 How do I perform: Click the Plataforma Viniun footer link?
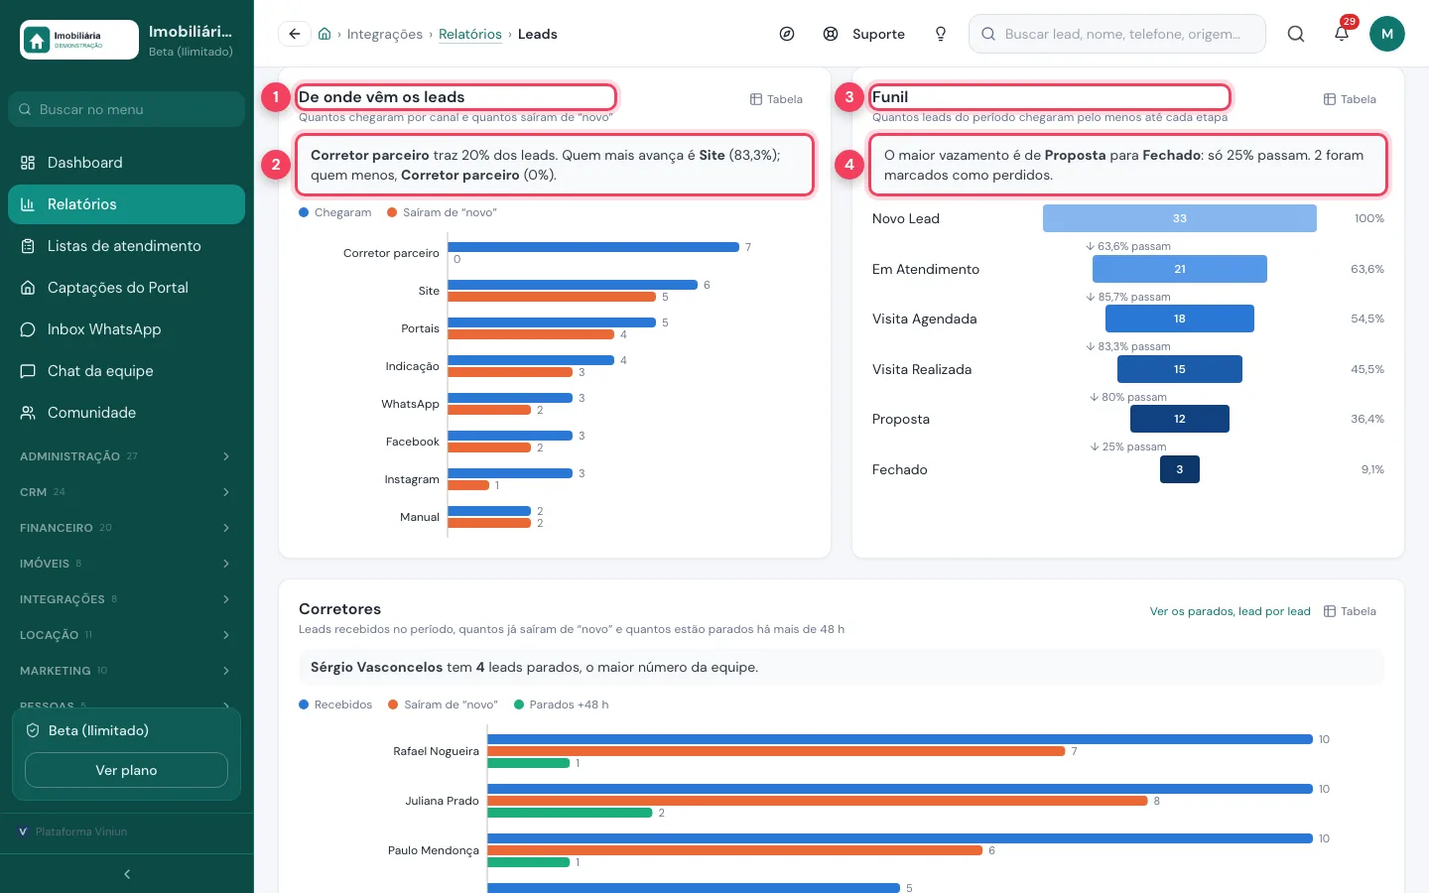(x=73, y=831)
